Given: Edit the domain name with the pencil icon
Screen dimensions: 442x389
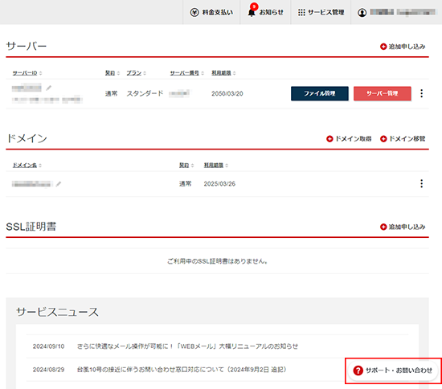Looking at the screenshot, I should point(59,184).
